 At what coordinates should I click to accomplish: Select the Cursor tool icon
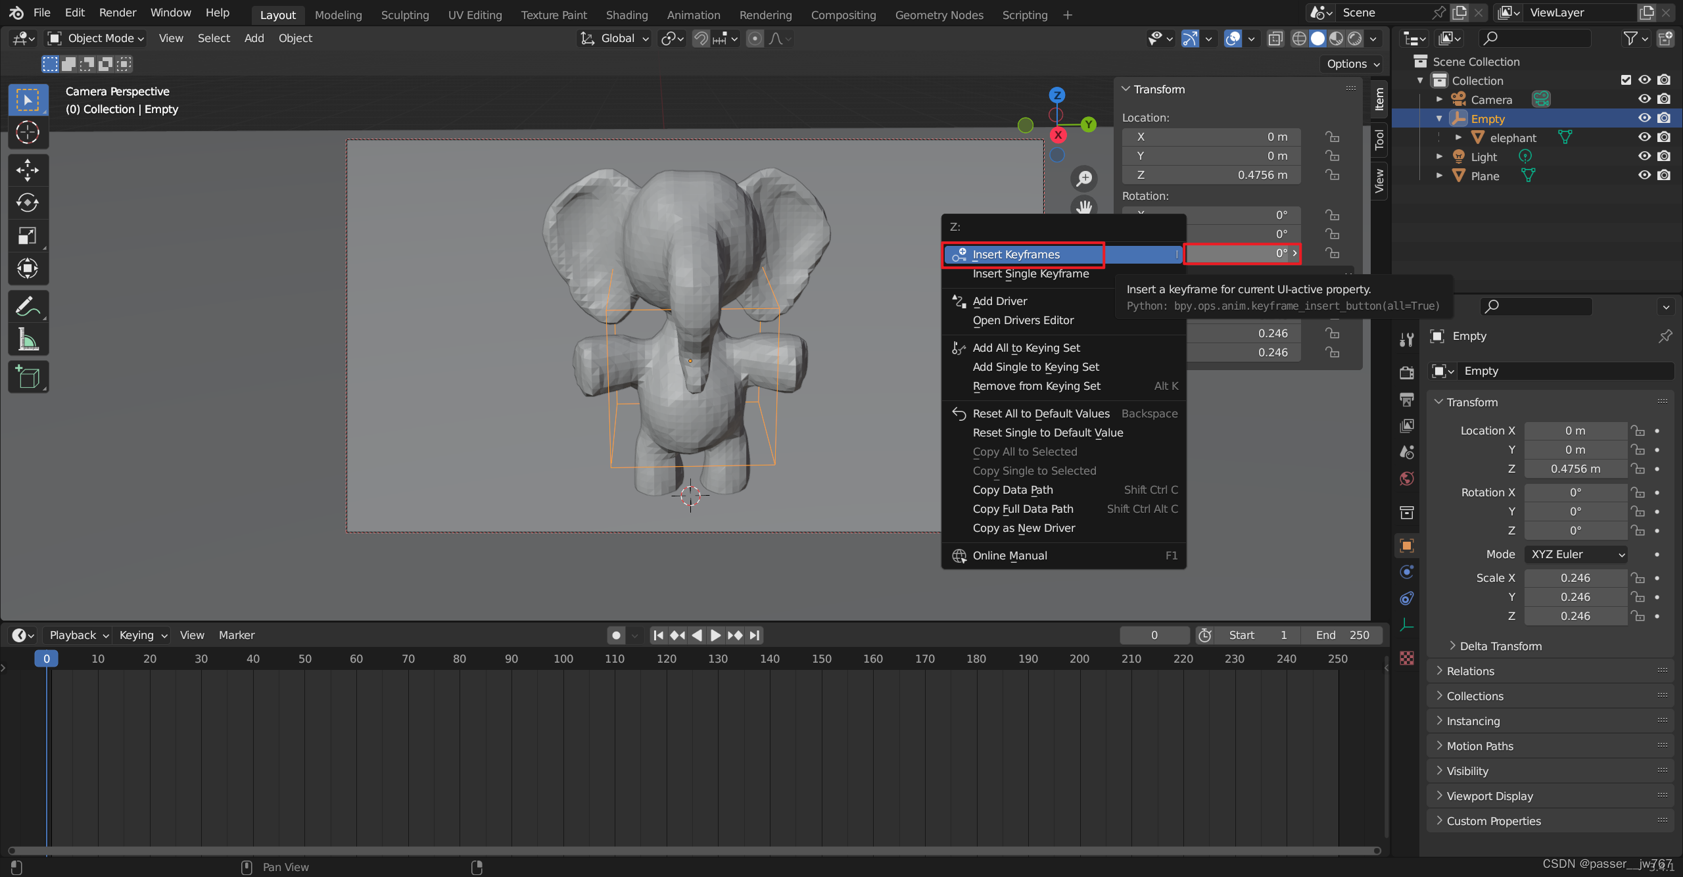point(28,132)
